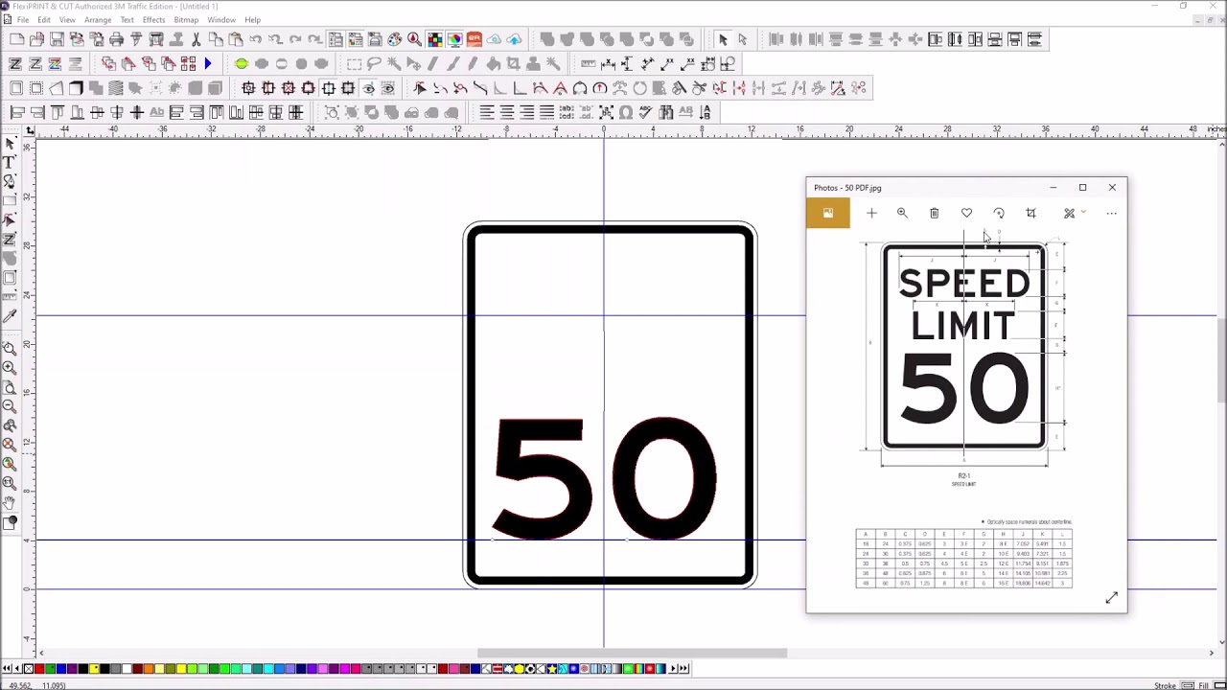Image resolution: width=1227 pixels, height=690 pixels.
Task: Click the delete trash icon in Photos window
Action: coord(935,213)
